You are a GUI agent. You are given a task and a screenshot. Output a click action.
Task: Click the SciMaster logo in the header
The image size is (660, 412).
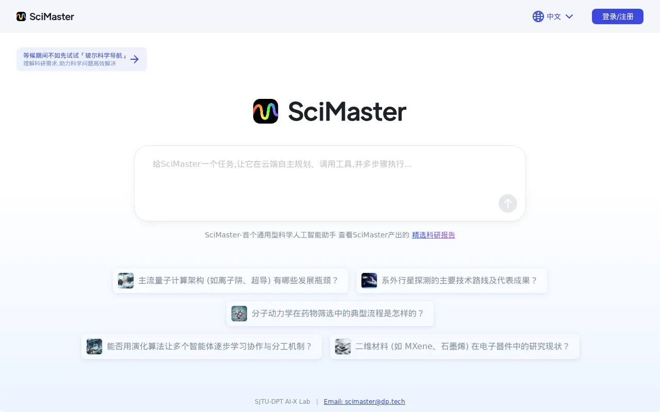(x=45, y=16)
